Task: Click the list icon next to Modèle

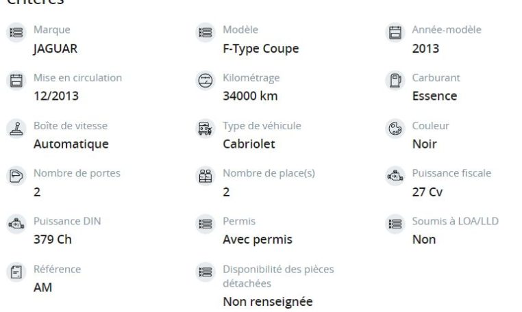Action: click(206, 33)
